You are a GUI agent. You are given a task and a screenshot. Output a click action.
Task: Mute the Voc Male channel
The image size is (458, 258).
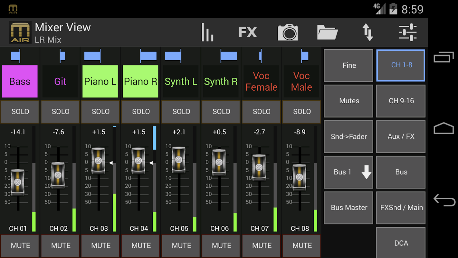tap(302, 245)
